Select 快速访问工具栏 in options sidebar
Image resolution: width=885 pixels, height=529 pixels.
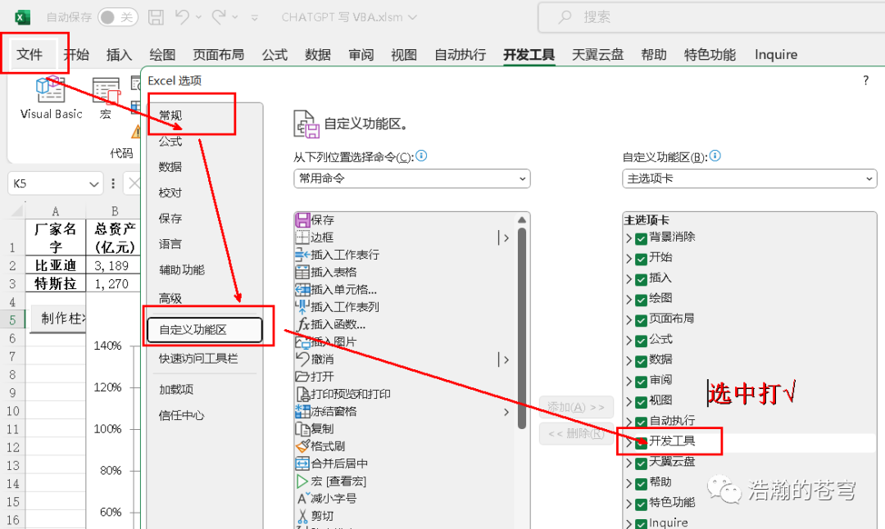[198, 359]
